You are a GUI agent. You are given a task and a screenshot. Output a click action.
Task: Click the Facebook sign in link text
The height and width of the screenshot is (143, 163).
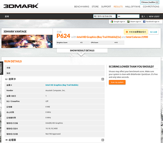point(153,21)
